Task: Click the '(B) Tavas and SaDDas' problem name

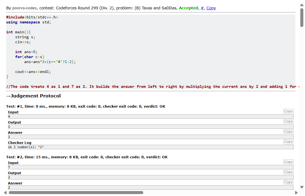Action: (x=155, y=8)
